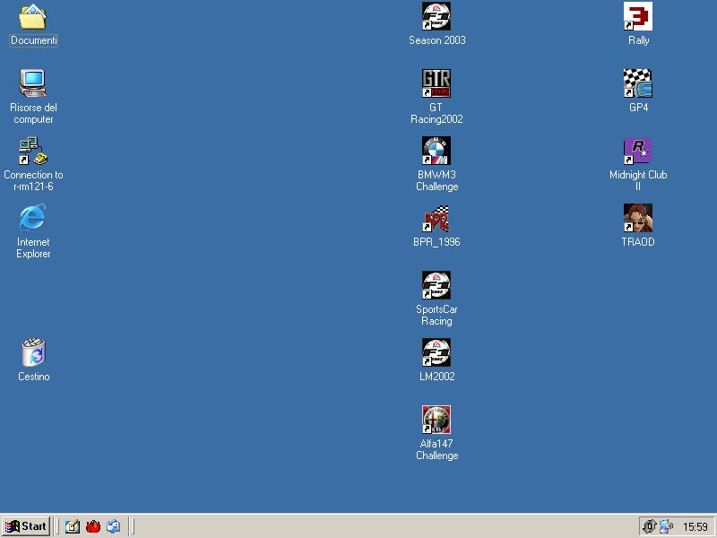This screenshot has width=717, height=538.
Task: Click the LM2002 desktop icon
Action: click(x=436, y=352)
